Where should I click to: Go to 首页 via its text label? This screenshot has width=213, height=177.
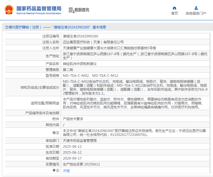click(174, 13)
